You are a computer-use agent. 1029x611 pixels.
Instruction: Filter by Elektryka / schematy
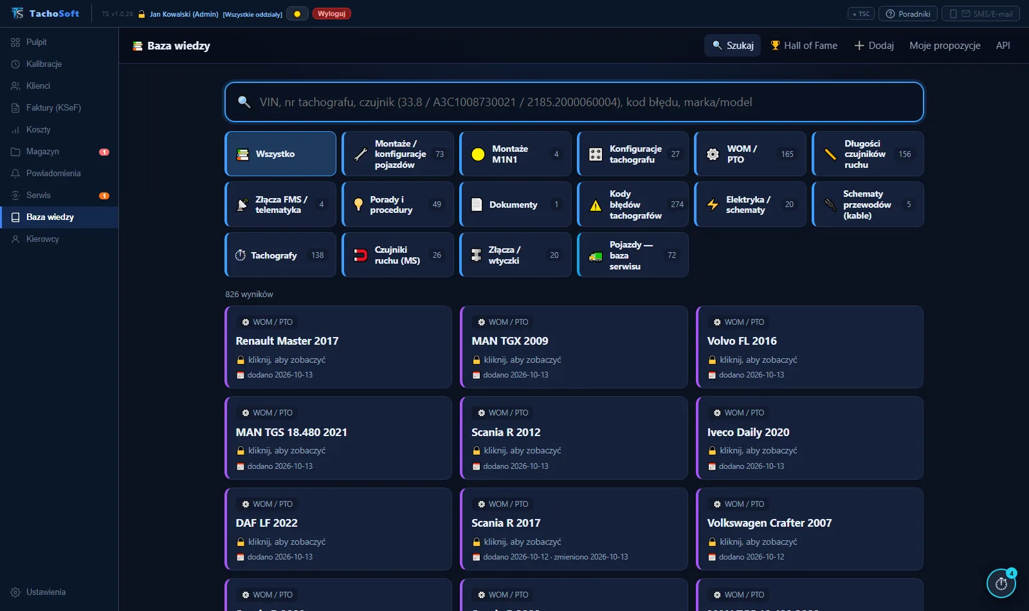(751, 205)
